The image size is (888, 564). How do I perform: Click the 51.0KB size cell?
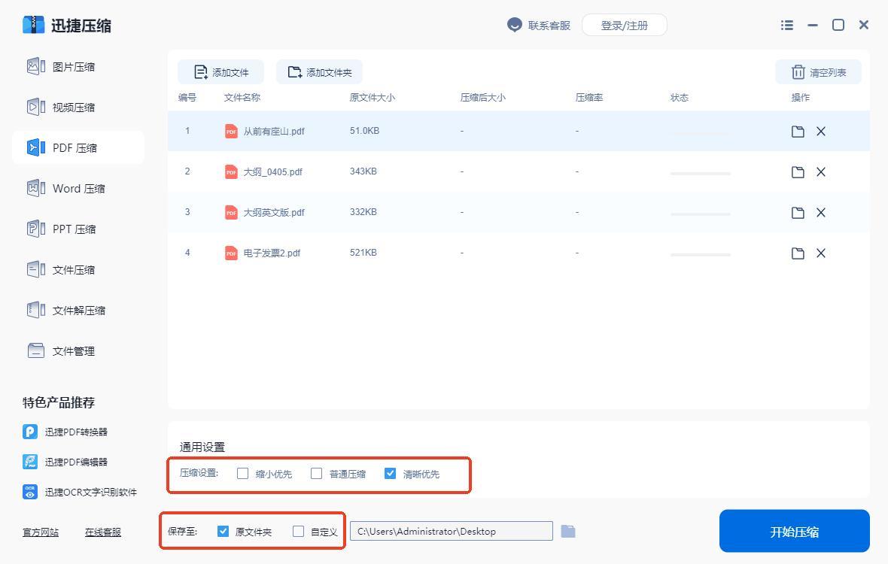364,131
